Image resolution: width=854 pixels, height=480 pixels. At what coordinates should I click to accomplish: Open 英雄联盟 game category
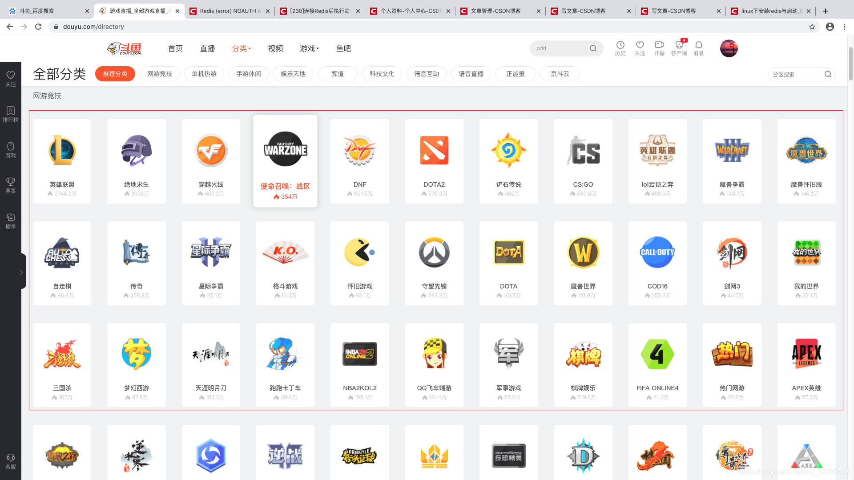coord(62,161)
